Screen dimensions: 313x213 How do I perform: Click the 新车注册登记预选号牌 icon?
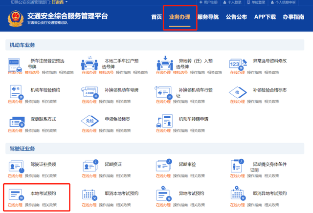pyautogui.click(x=15, y=65)
